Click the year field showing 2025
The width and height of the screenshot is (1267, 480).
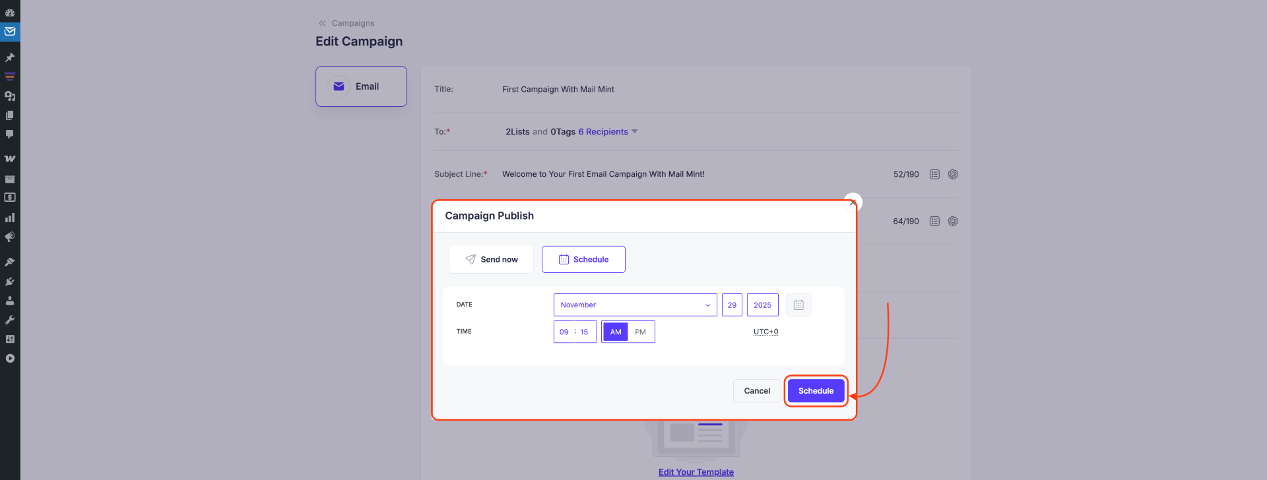pos(763,305)
